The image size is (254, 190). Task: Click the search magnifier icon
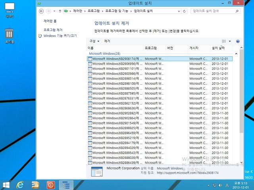237,11
